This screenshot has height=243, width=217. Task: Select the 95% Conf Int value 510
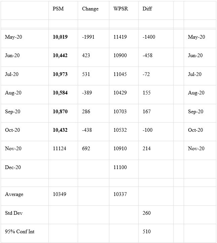coord(147,232)
